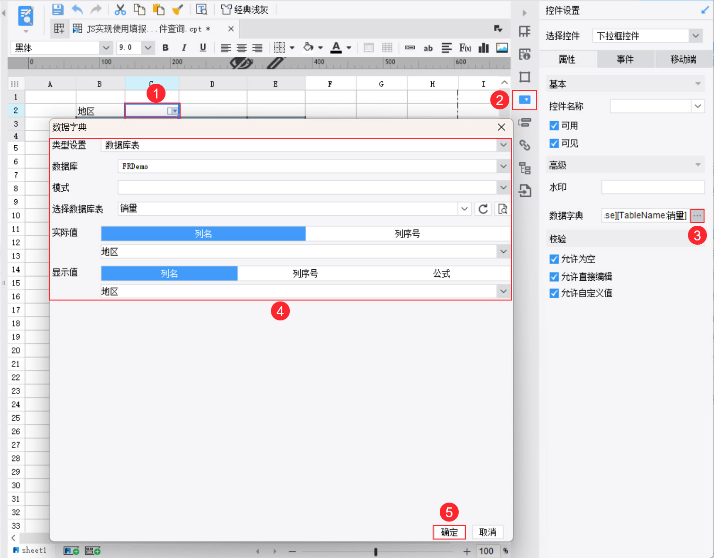Open the template preview icon at far left
714x558 pixels.
pos(26,16)
